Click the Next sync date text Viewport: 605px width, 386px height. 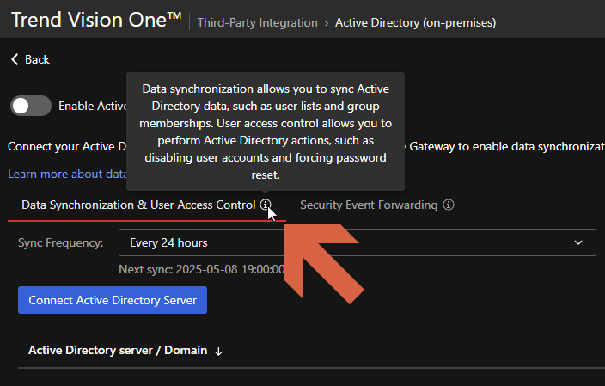(x=201, y=269)
